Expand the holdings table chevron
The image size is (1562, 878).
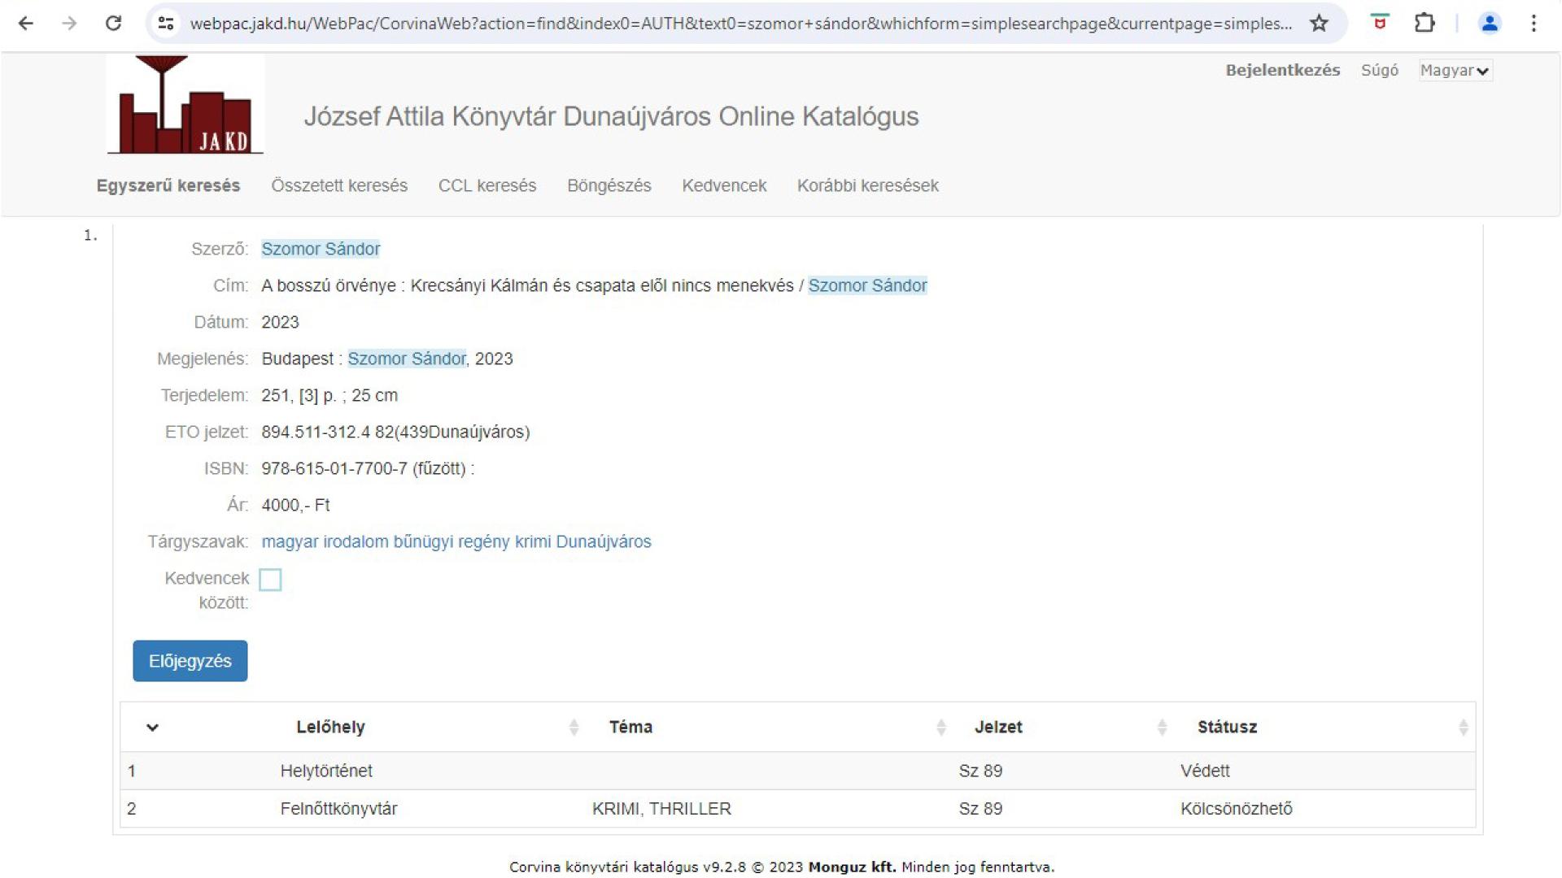[152, 728]
